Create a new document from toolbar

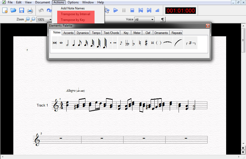[5, 10]
